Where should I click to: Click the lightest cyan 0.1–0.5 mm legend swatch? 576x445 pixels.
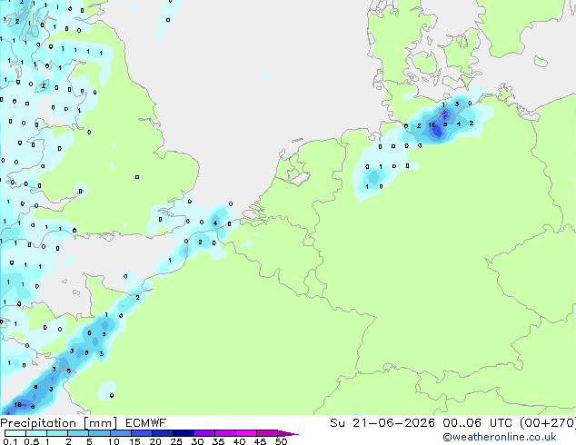click(15, 433)
